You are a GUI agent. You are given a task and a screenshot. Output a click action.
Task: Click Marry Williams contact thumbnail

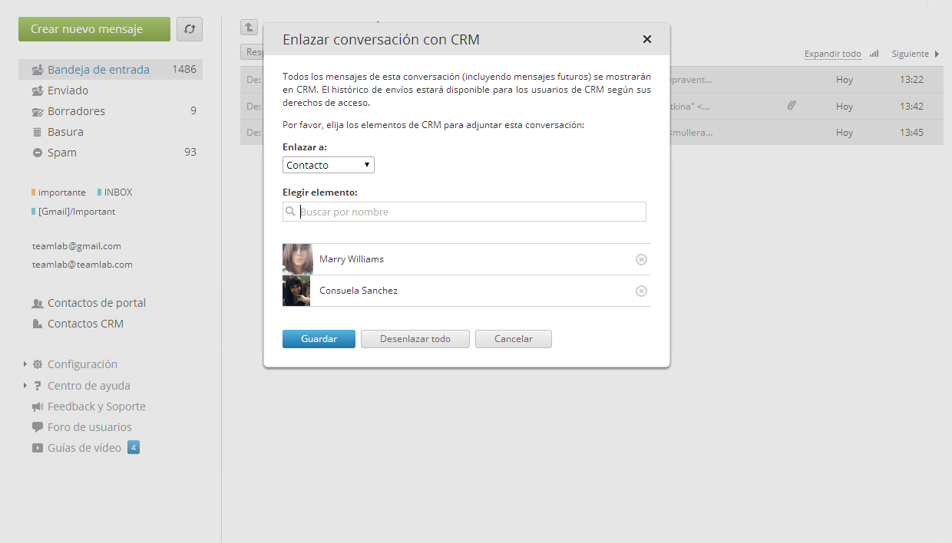click(x=298, y=259)
